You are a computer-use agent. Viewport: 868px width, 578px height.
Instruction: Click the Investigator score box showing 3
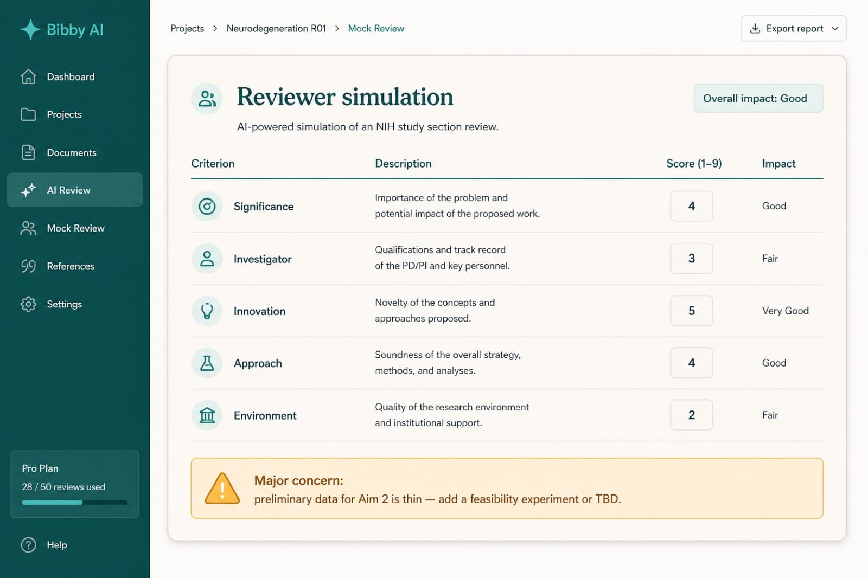691,259
